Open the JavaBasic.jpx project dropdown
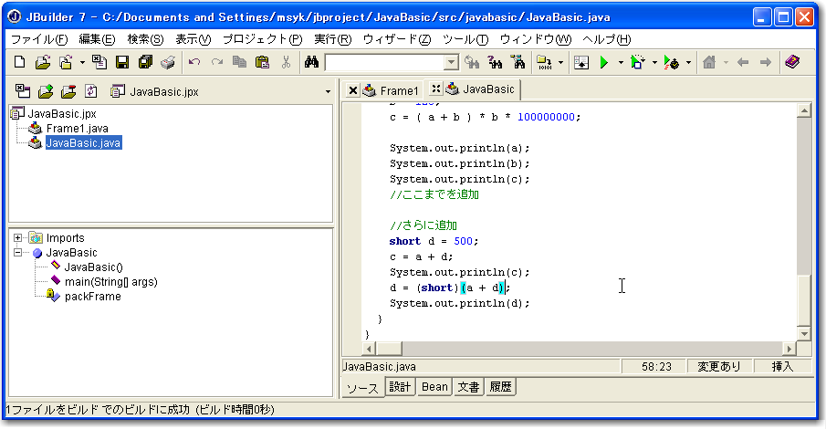The image size is (826, 429). coord(328,92)
